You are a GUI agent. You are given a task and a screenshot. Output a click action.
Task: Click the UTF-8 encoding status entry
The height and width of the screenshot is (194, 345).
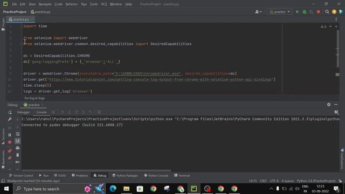274,181
